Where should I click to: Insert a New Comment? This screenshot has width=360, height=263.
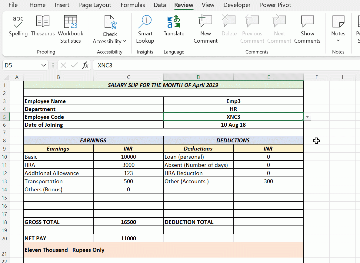point(205,29)
